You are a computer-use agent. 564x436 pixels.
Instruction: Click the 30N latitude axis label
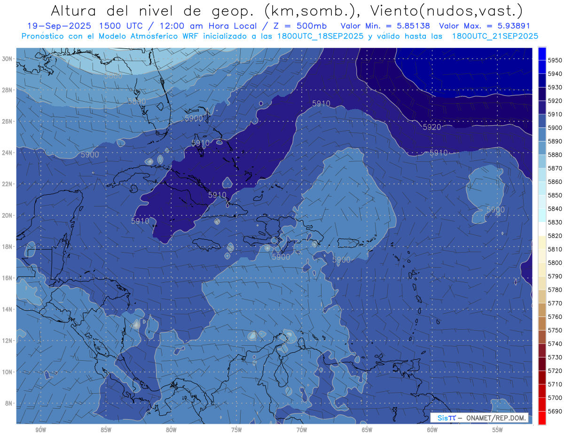click(x=7, y=59)
